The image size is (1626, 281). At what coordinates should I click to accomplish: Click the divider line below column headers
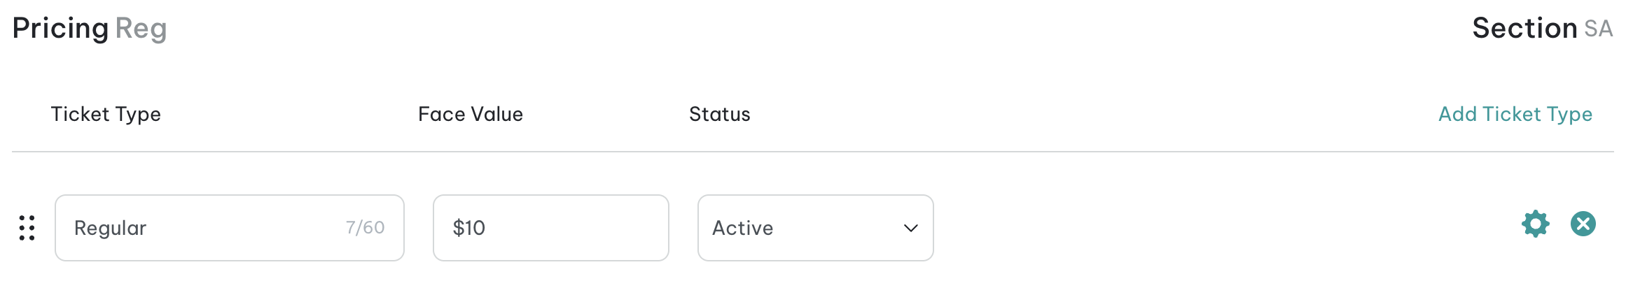click(x=813, y=152)
